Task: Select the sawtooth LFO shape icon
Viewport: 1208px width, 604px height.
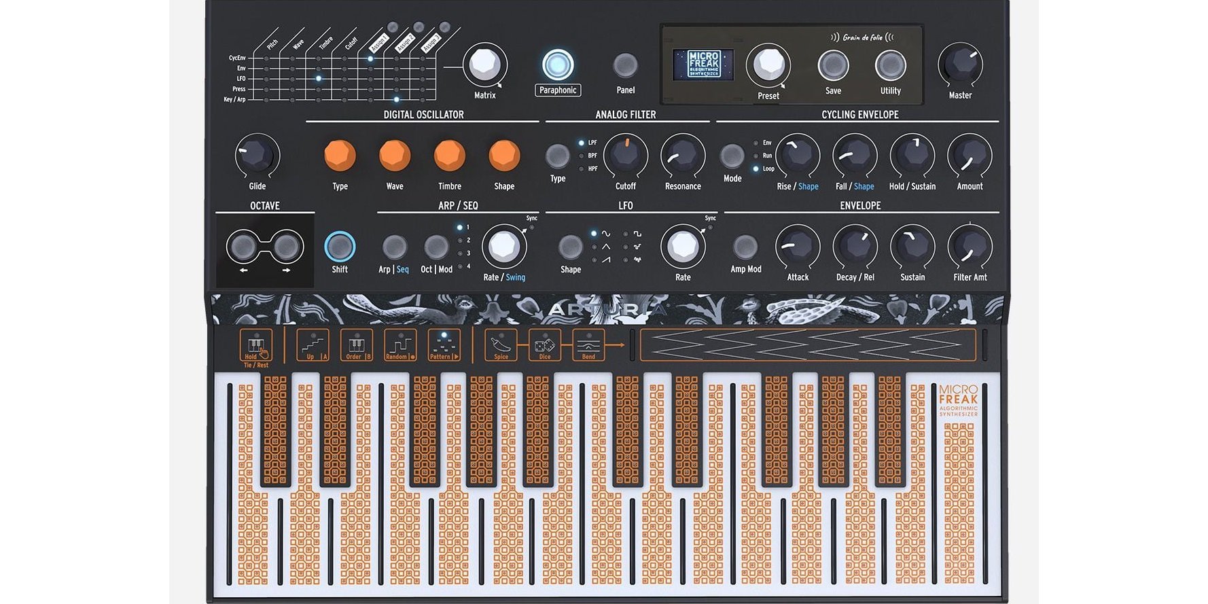Action: coord(605,260)
